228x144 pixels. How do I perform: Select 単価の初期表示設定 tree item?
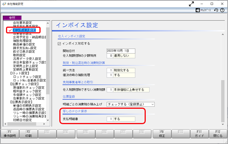coord(27,105)
